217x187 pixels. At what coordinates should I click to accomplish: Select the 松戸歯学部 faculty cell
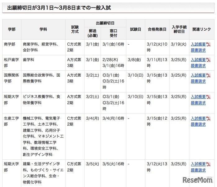click(x=12, y=63)
